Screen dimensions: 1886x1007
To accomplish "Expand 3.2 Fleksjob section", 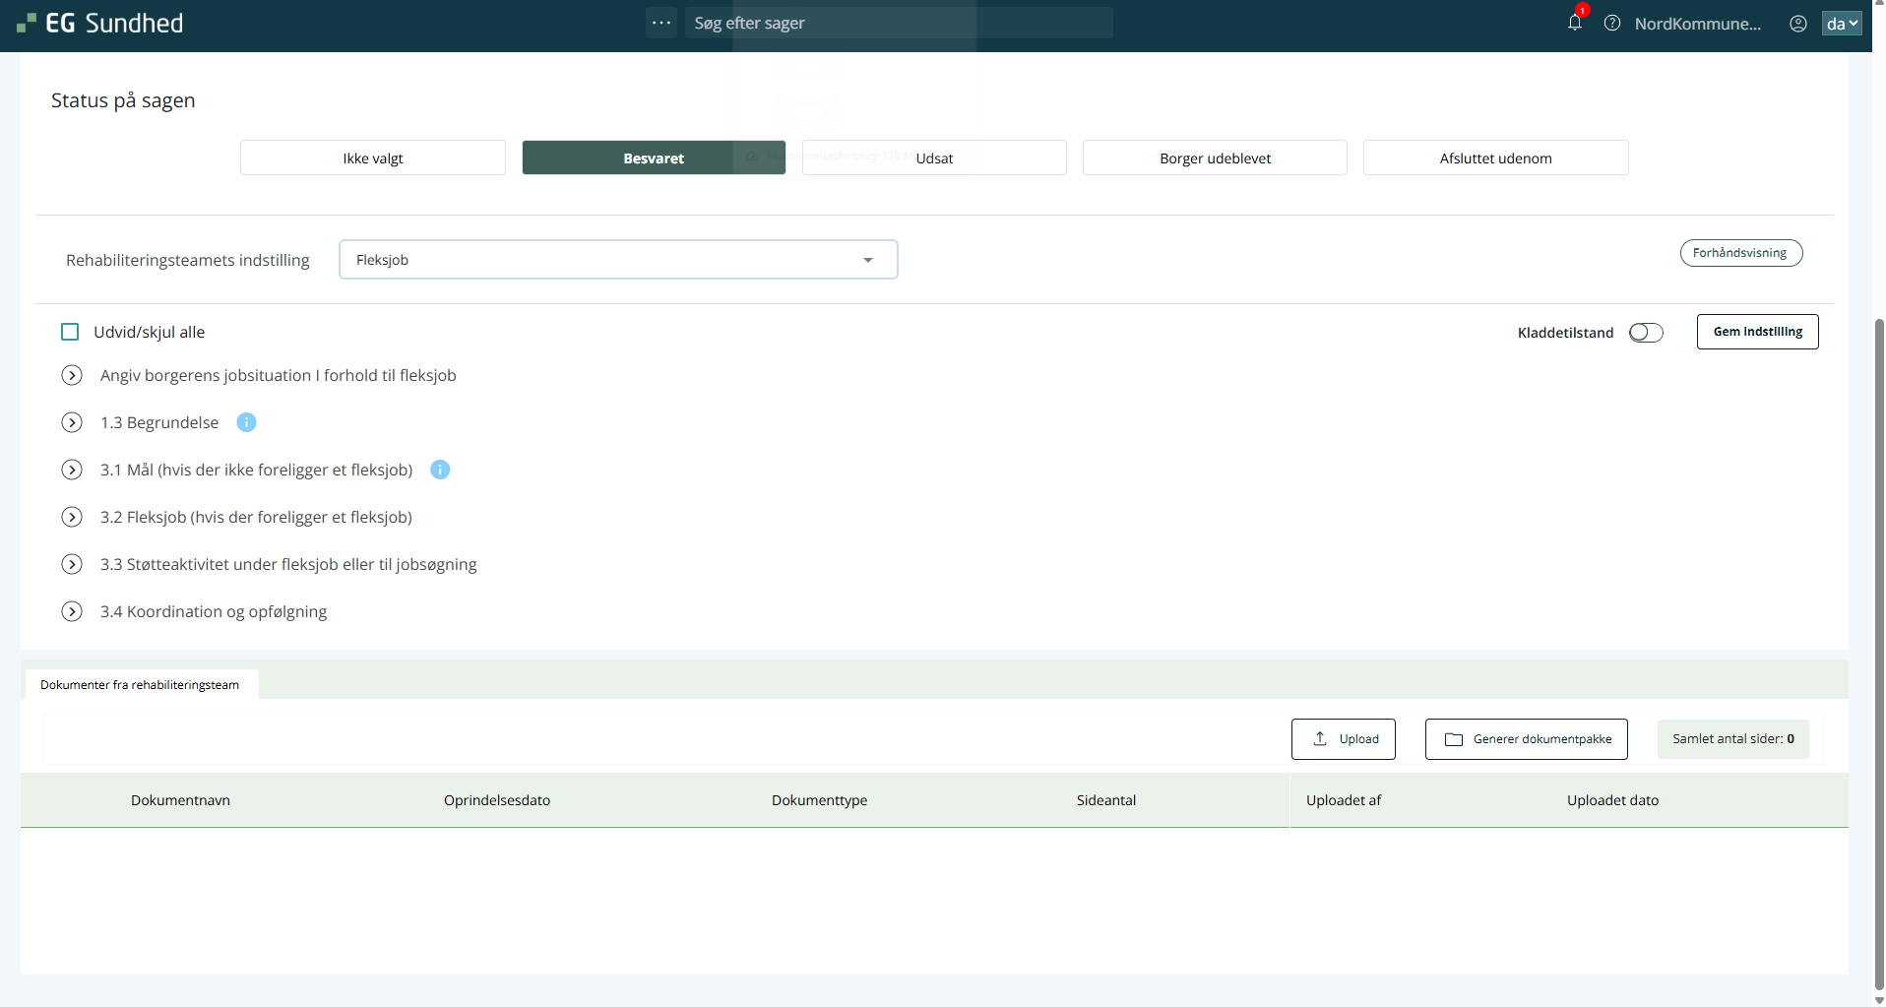I will 72,517.
